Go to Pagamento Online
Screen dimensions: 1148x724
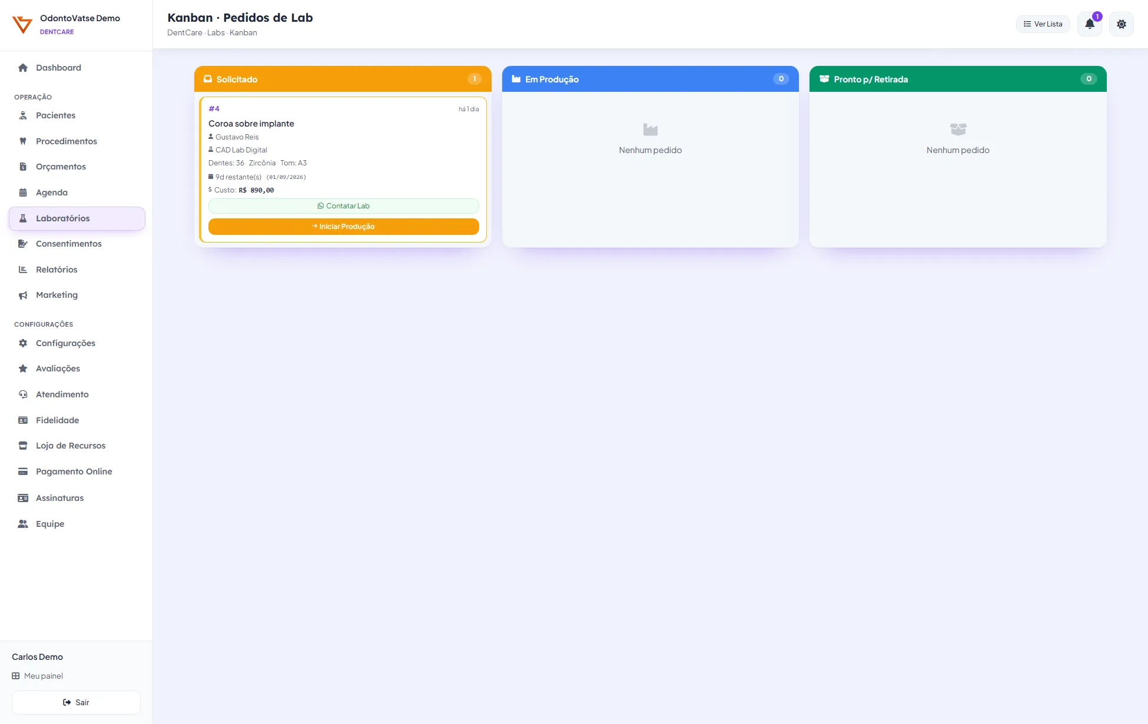[x=77, y=471]
